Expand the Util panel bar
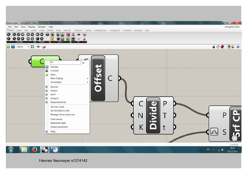 click(79, 42)
